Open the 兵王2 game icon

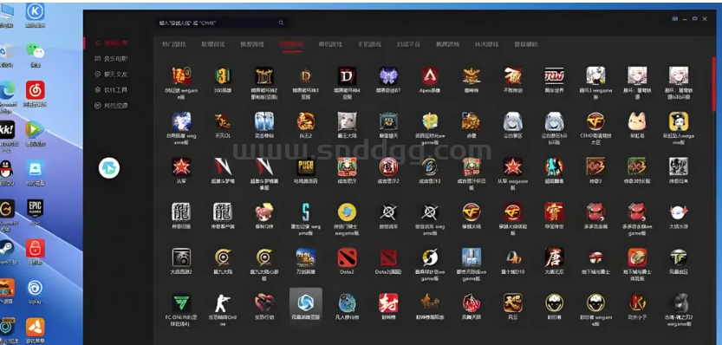coord(306,121)
